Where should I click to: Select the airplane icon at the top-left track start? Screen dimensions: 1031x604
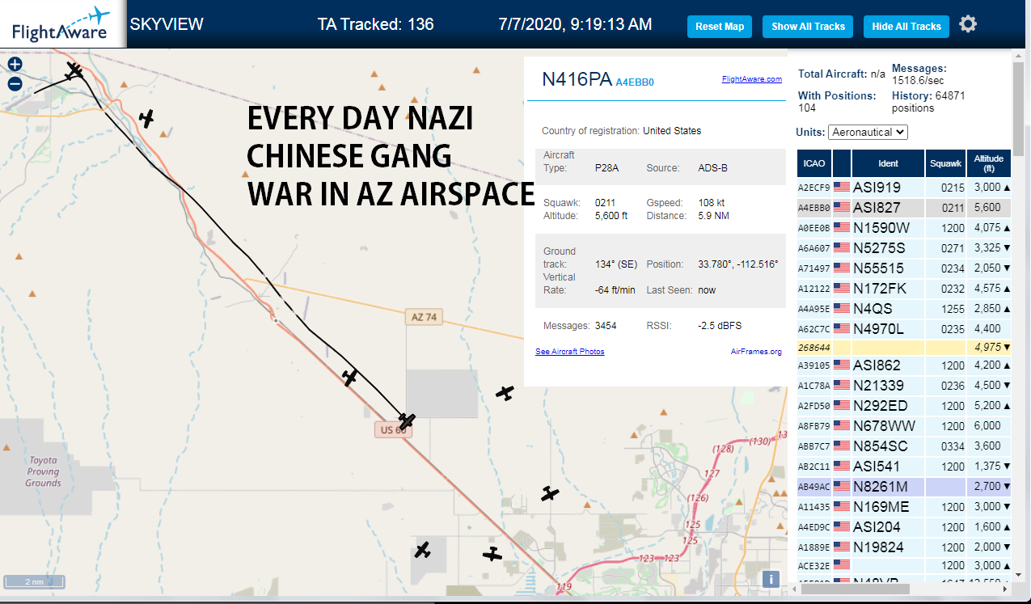coord(74,71)
